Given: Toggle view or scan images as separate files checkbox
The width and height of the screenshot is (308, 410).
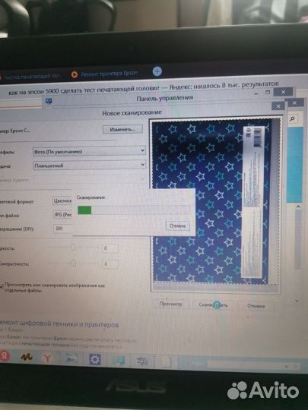Looking at the screenshot, I should (x=2, y=285).
